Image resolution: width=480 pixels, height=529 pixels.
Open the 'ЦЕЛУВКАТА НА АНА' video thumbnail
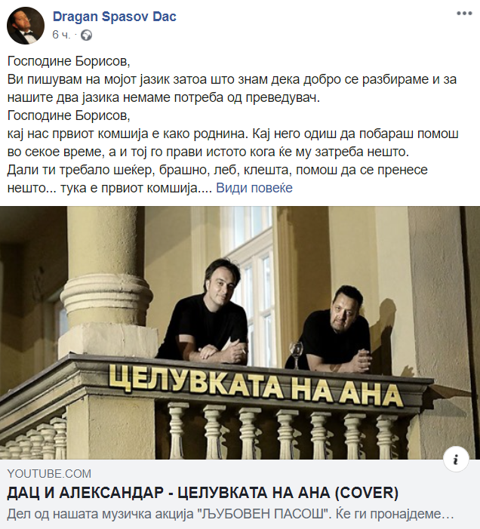pyautogui.click(x=240, y=333)
